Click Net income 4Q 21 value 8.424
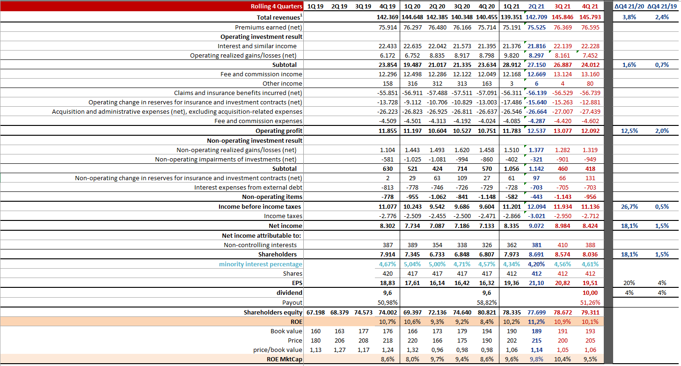Image resolution: width=681 pixels, height=366 pixels. tap(590, 226)
